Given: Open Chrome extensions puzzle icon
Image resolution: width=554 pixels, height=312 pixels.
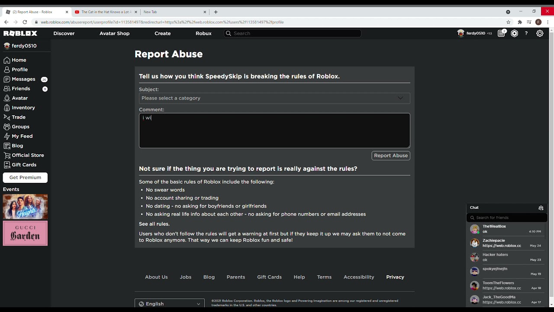Looking at the screenshot, I should pos(520,22).
